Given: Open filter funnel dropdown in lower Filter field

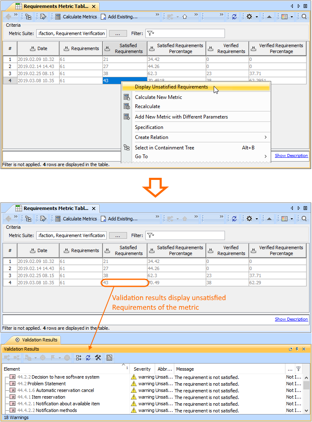Looking at the screenshot, I should click(x=151, y=235).
